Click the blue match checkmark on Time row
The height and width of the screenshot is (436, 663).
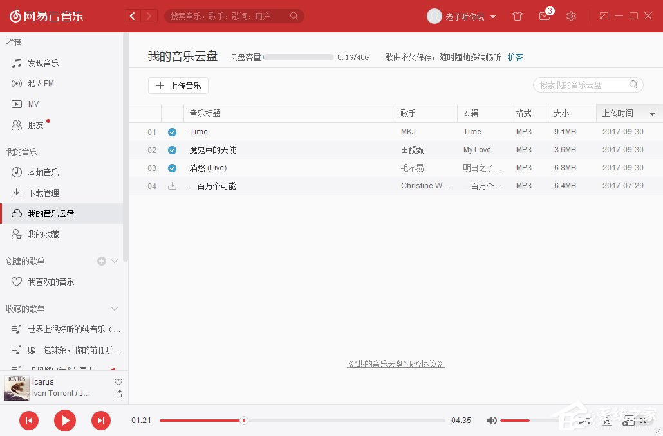172,132
